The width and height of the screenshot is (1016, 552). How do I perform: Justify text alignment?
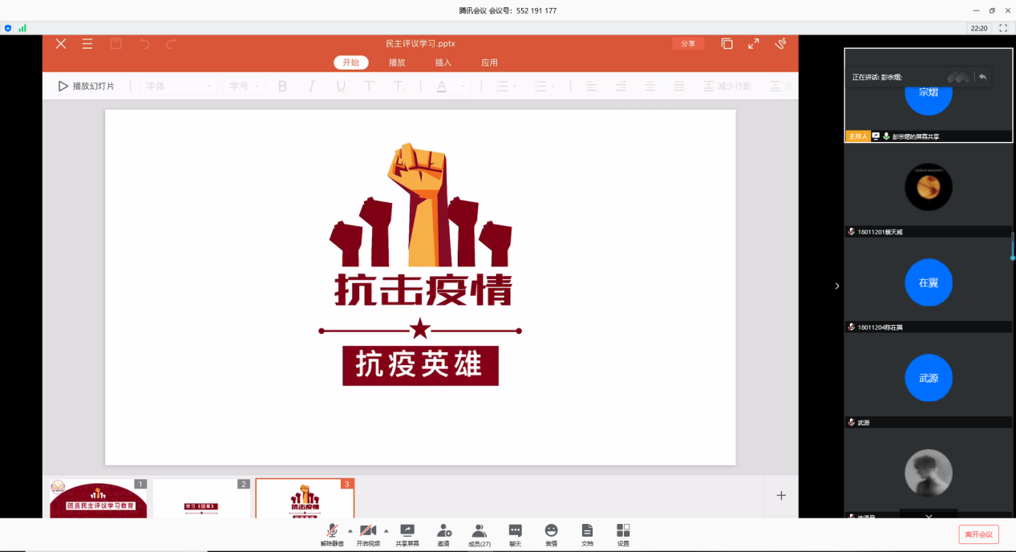(679, 86)
